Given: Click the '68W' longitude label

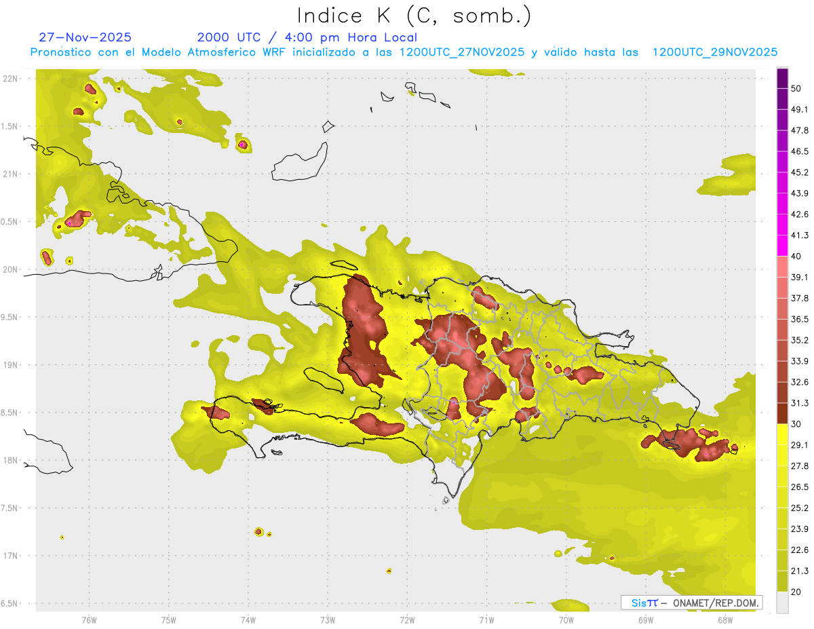Looking at the screenshot, I should (x=724, y=620).
